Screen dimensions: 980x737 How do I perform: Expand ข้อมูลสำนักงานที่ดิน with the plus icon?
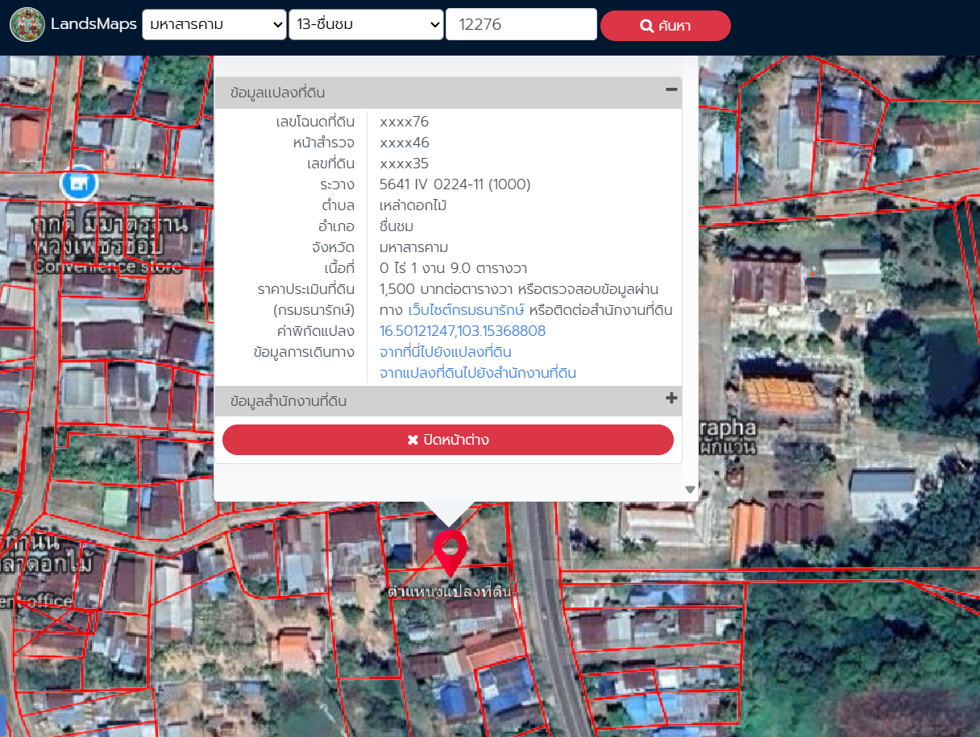tap(671, 399)
